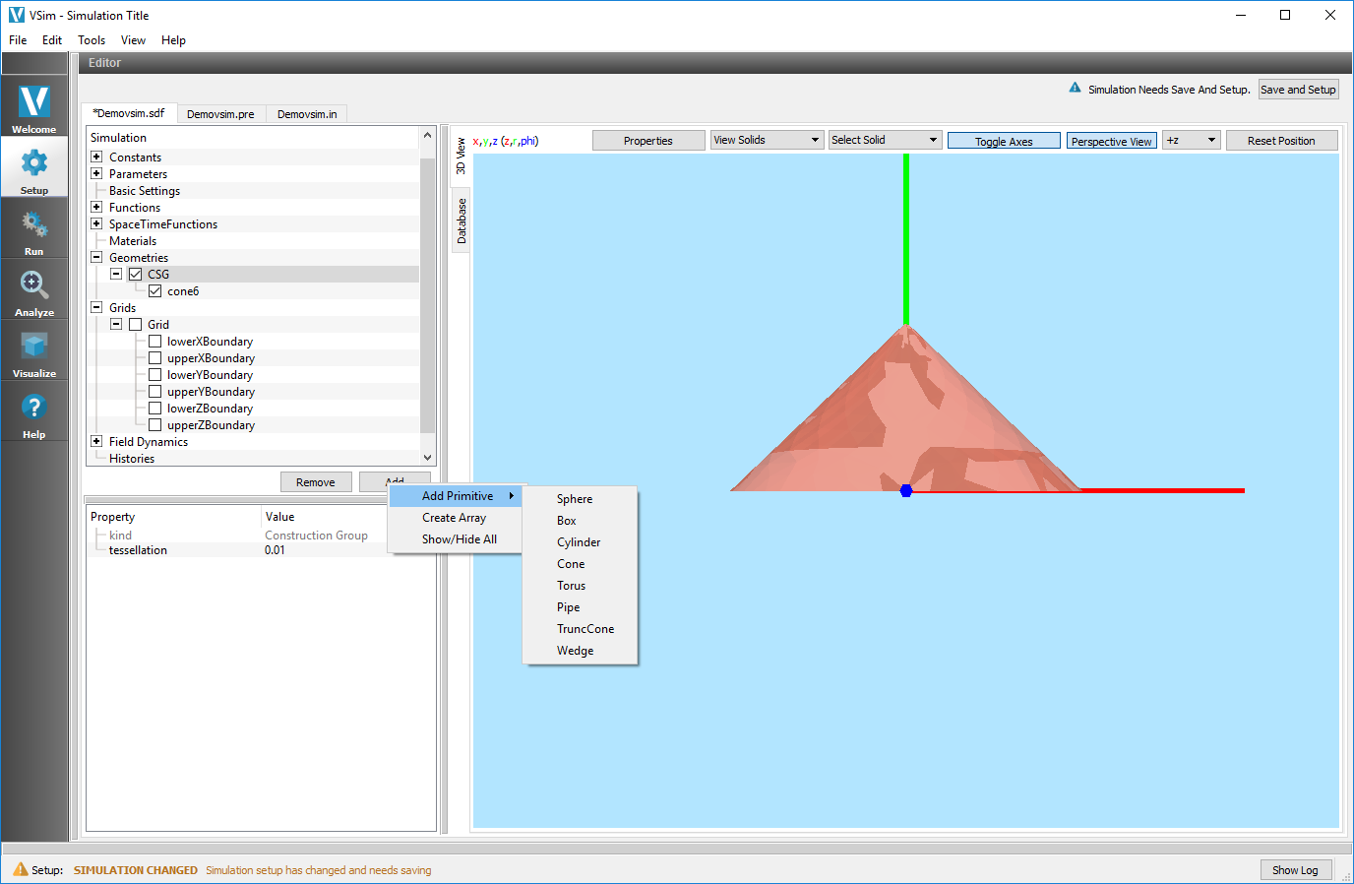Enable the lowerXBoundary checkbox
Screen dimensions: 1354x884
click(154, 342)
